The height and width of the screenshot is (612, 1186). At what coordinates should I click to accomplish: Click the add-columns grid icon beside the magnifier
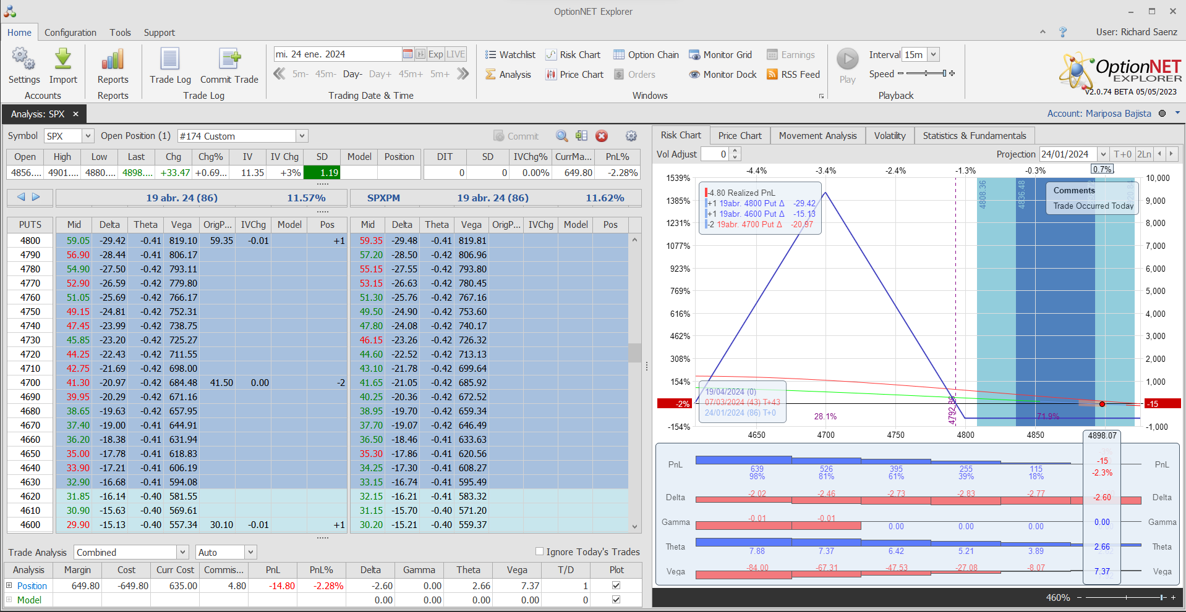coord(581,136)
